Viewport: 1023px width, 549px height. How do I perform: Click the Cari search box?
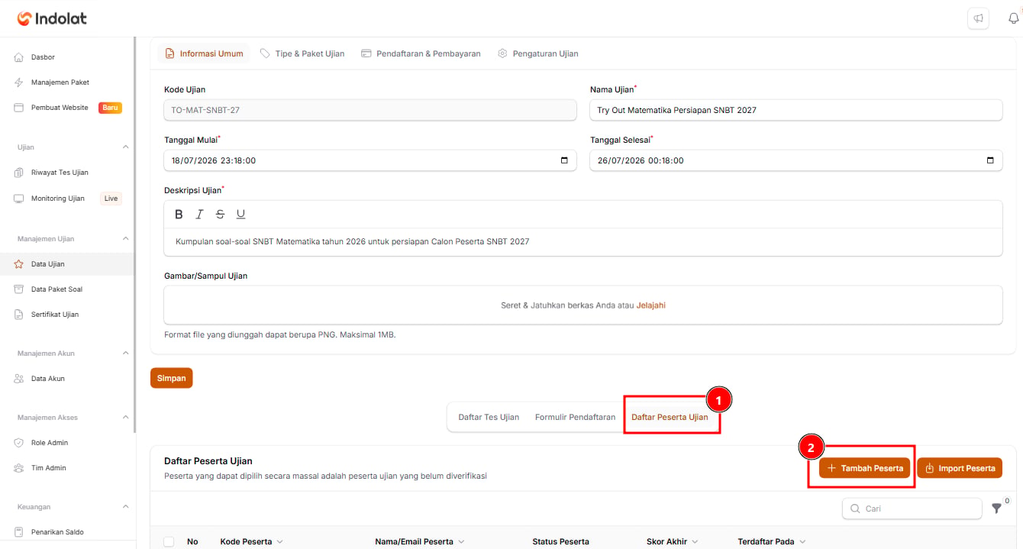(912, 509)
